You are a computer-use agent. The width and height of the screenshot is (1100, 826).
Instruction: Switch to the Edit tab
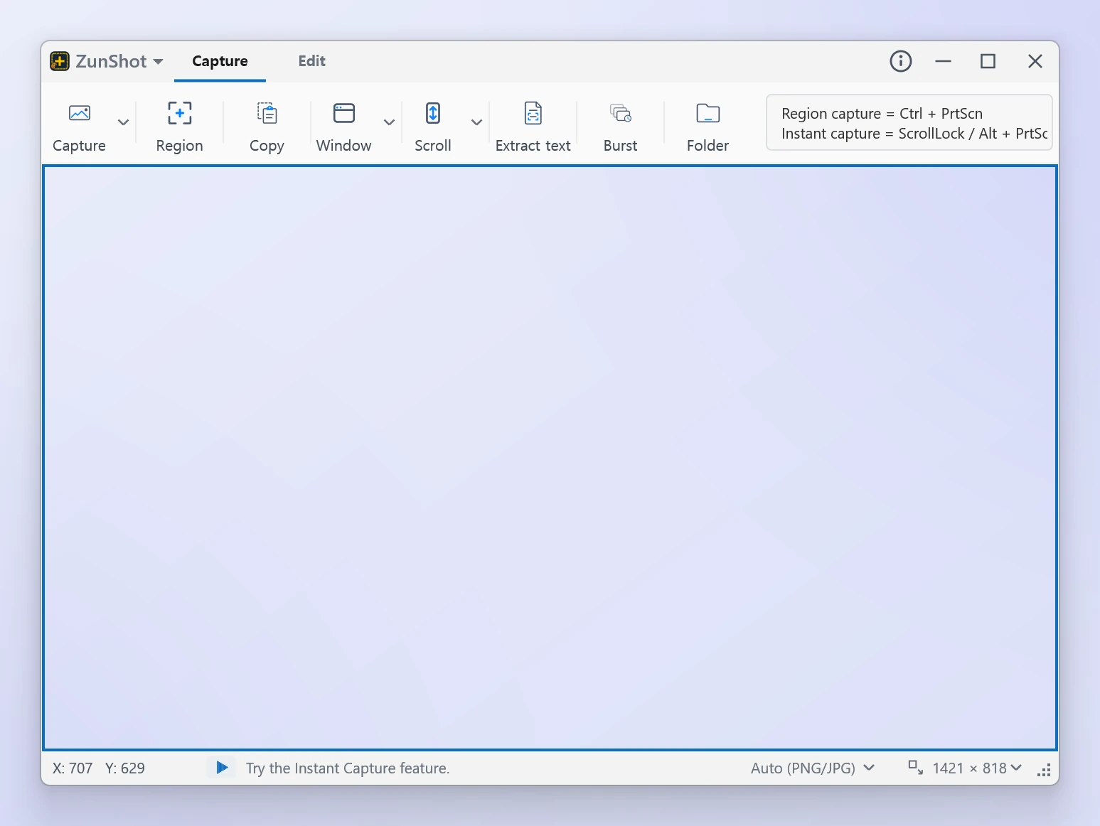[x=312, y=61]
